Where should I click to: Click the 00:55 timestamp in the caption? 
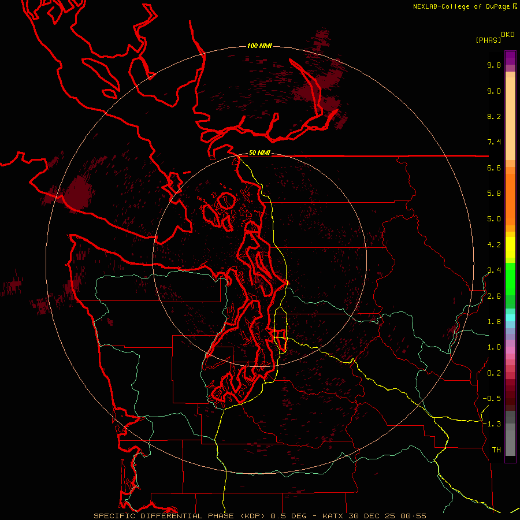(x=413, y=516)
